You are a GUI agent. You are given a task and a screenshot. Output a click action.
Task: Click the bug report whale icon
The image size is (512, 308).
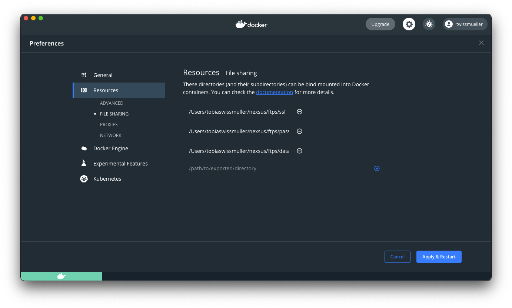tap(429, 24)
